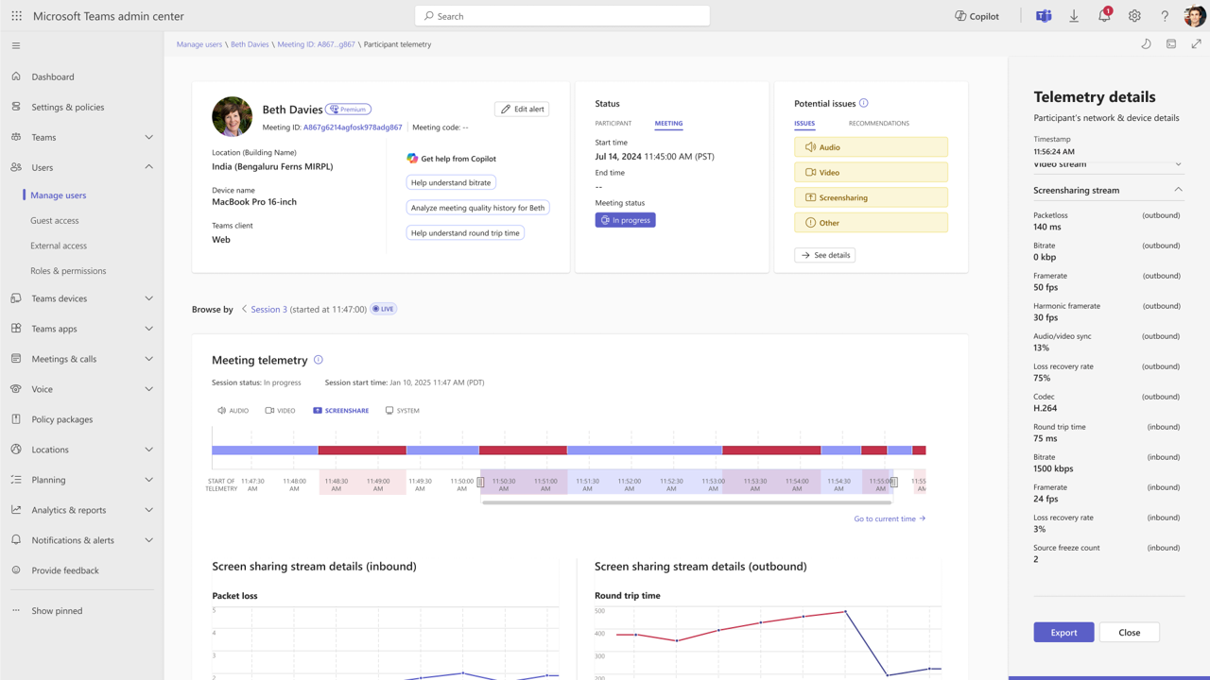Expand the Teams sidebar section

(148, 137)
